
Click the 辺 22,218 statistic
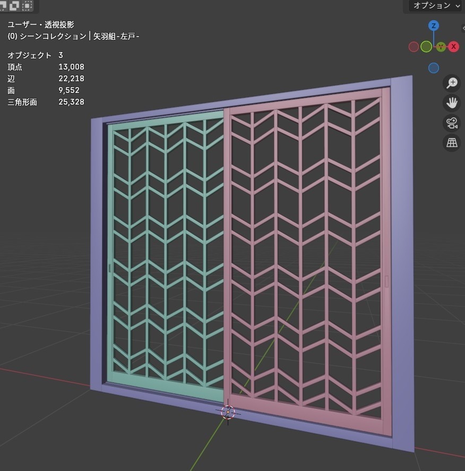tap(46, 79)
